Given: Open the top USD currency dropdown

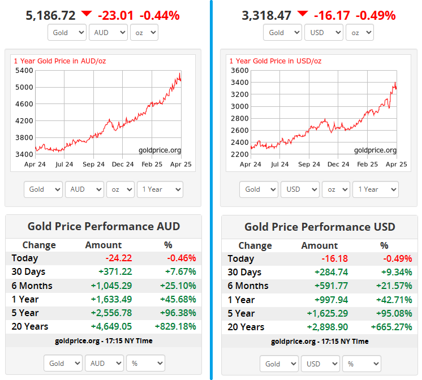Looking at the screenshot, I should [324, 32].
